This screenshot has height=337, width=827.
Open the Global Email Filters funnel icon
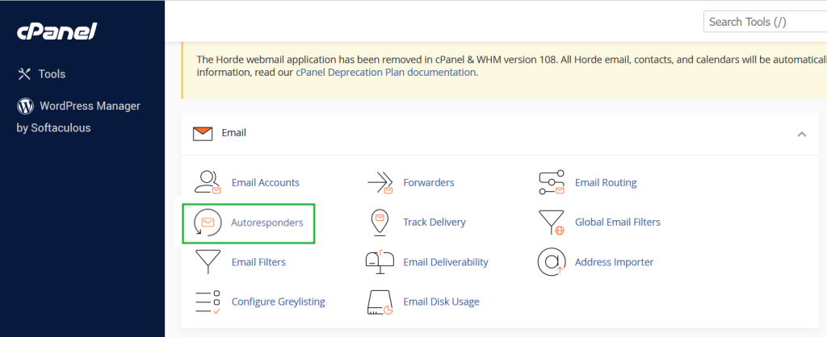(x=551, y=222)
